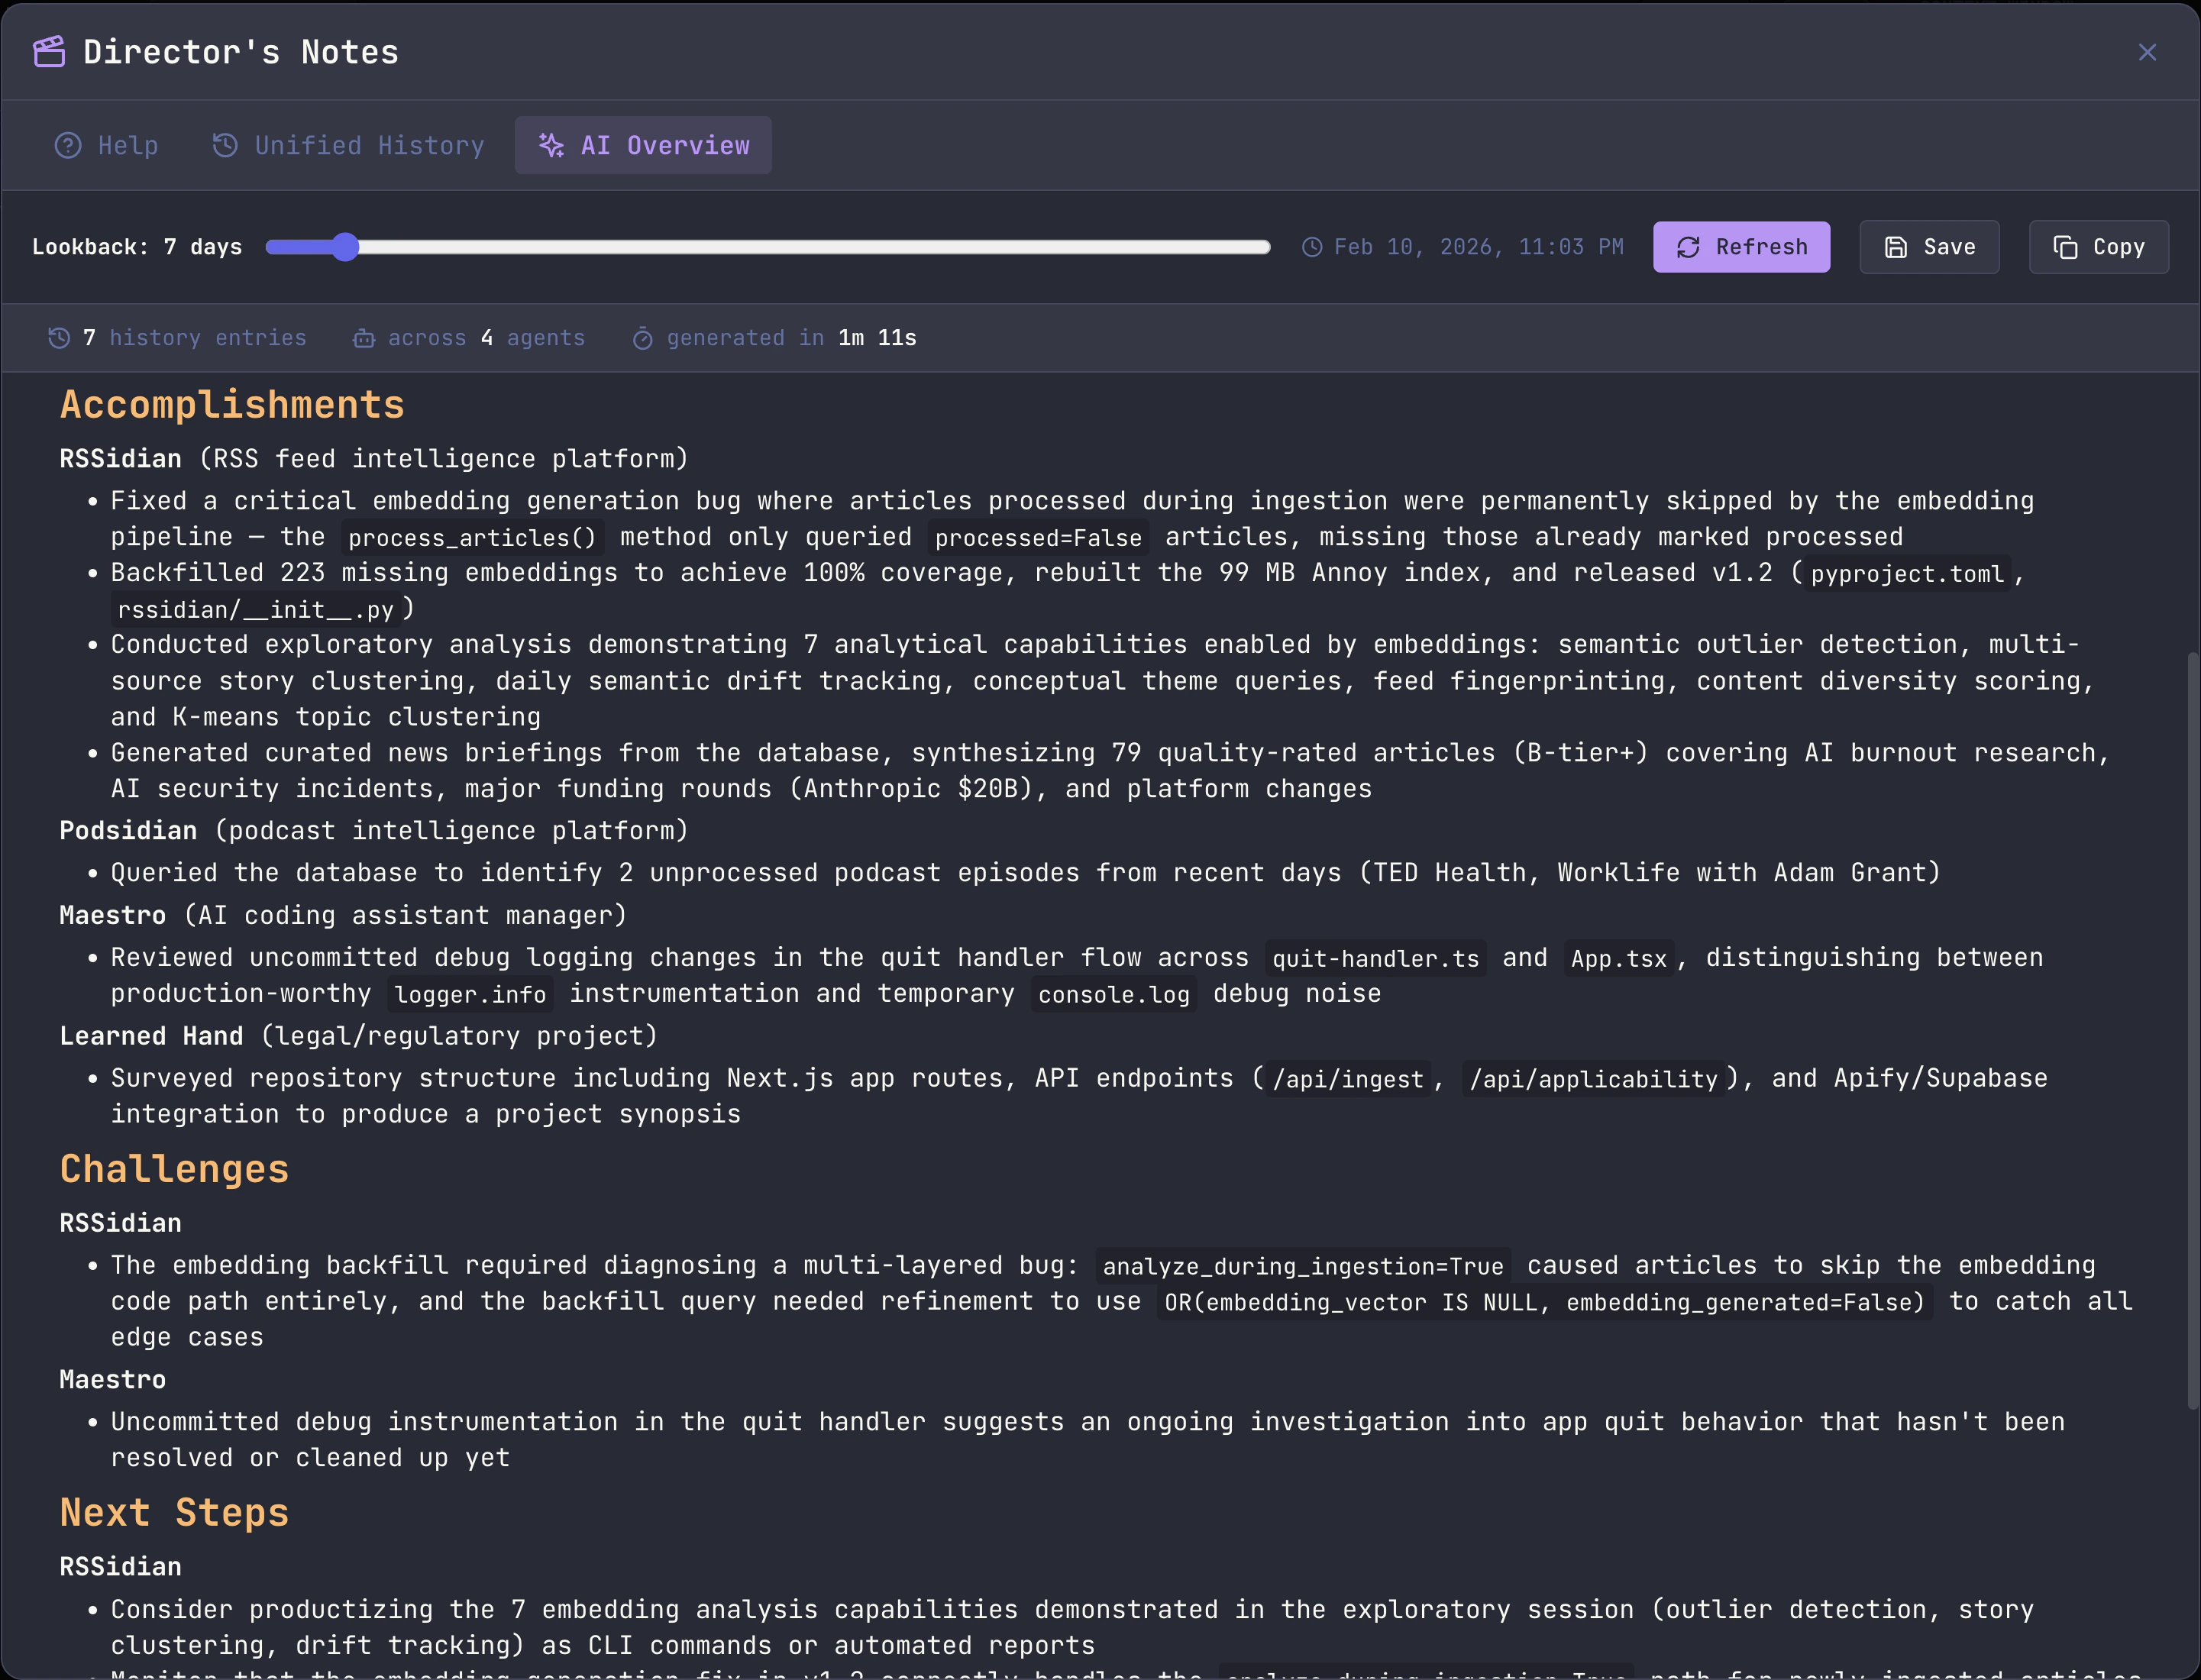Click the process_articles() code snippet

(472, 538)
